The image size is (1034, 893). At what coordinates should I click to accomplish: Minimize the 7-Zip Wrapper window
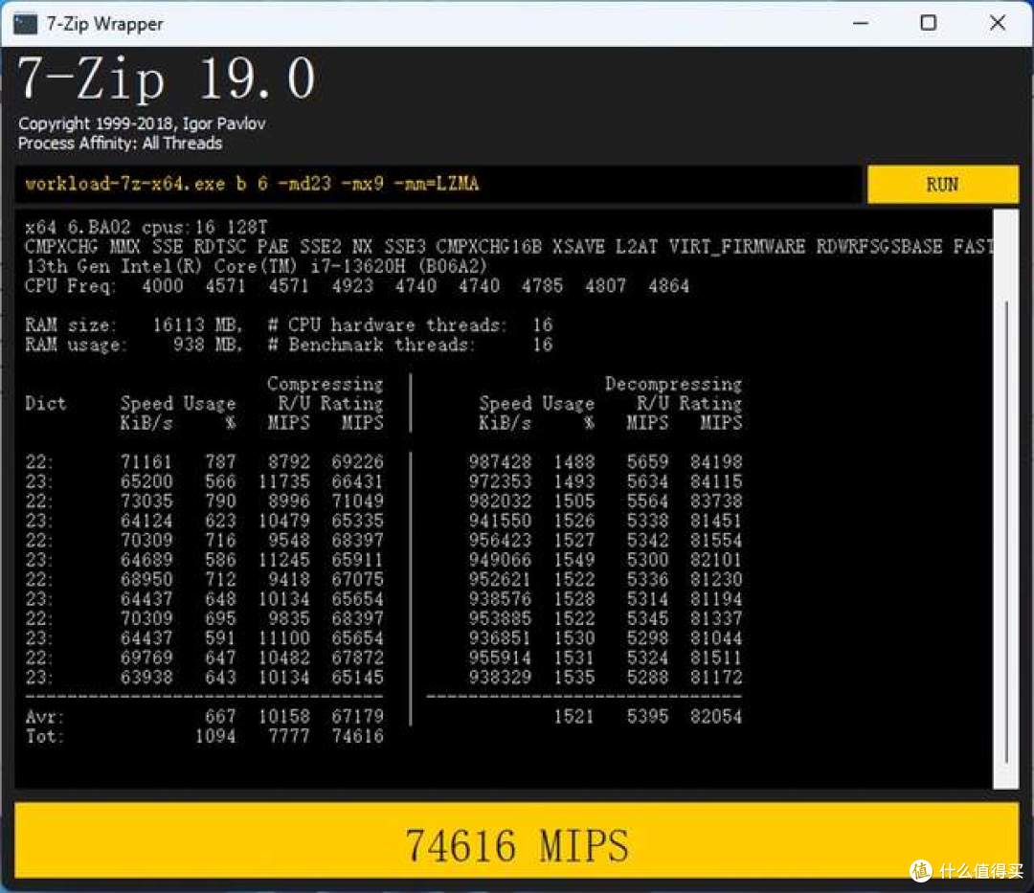861,23
